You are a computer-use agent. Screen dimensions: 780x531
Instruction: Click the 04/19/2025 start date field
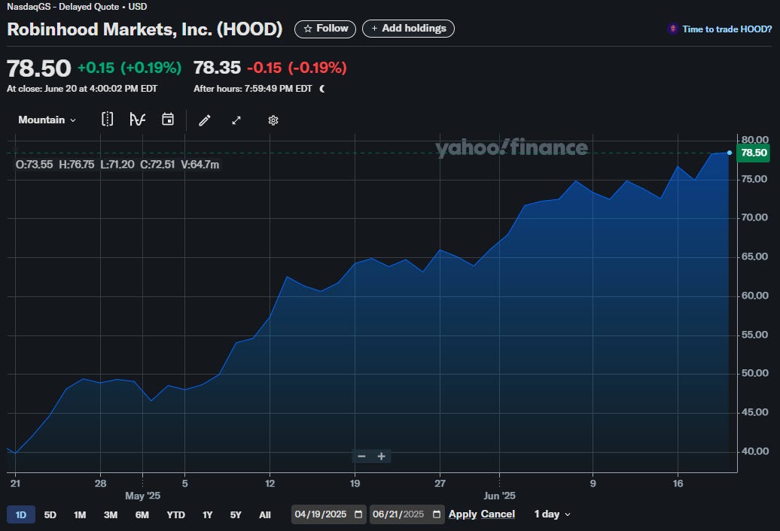pos(328,514)
